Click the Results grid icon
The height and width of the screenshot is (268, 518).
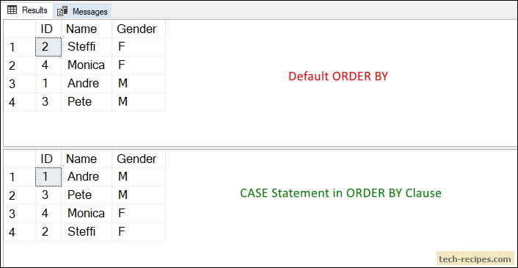click(12, 10)
